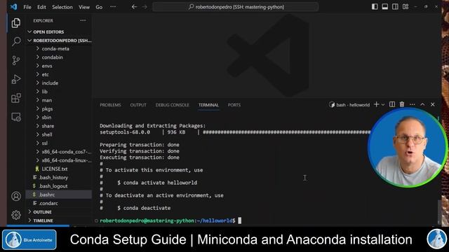Viewport: 449px width, 252px height.
Task: Expand the share folder
Action: (59, 126)
